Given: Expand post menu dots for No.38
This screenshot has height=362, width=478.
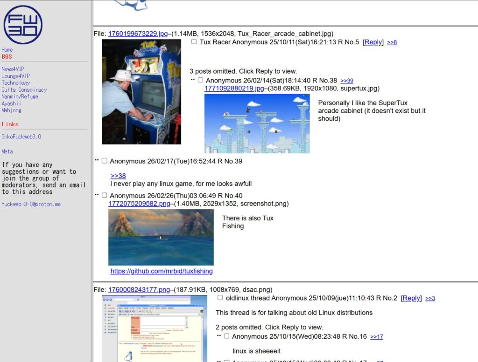Looking at the screenshot, I should pyautogui.click(x=192, y=80).
